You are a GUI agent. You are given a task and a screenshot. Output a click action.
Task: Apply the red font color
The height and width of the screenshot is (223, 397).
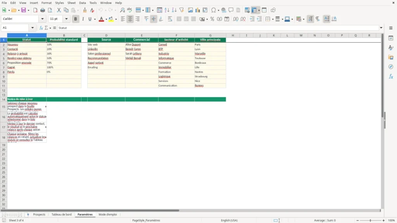101,19
